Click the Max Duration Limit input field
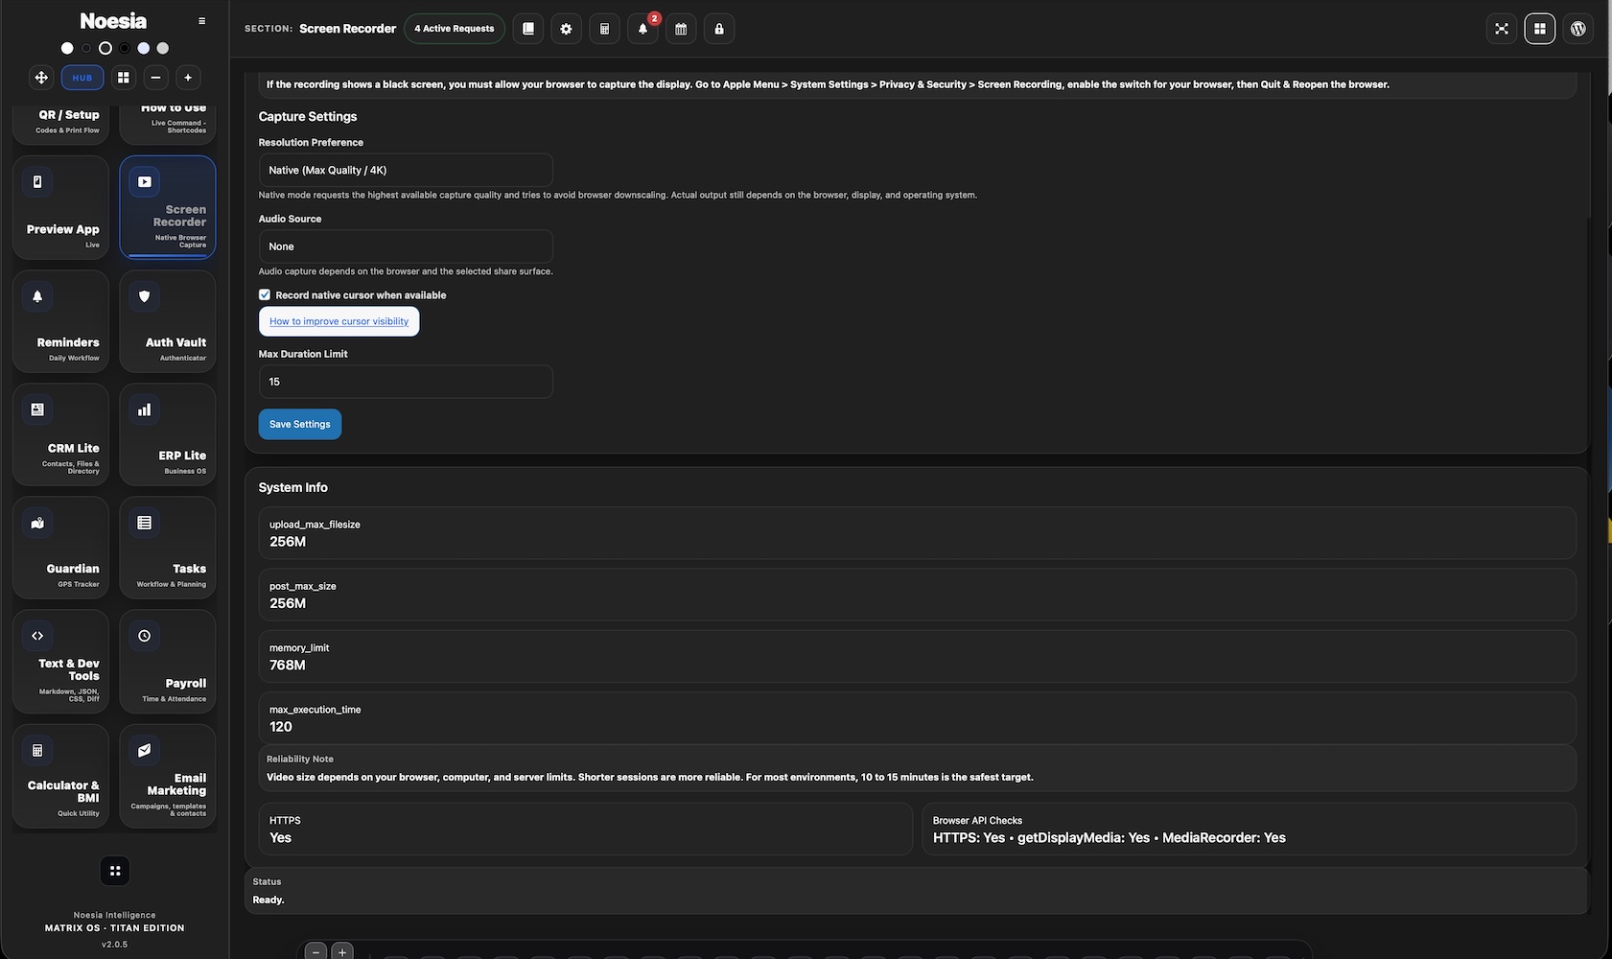This screenshot has height=959, width=1612. [x=406, y=382]
